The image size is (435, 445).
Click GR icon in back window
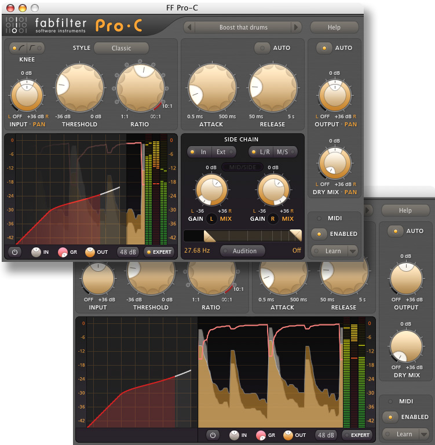[x=261, y=435]
